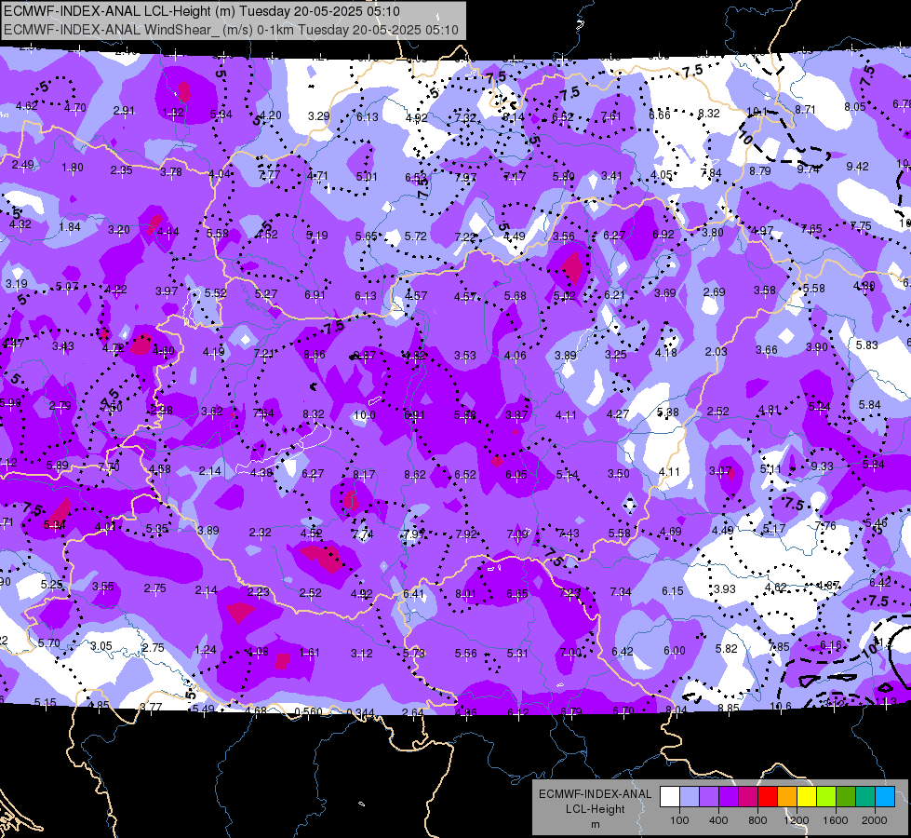
Task: Click the wind shear value 2.32
Action: [260, 532]
